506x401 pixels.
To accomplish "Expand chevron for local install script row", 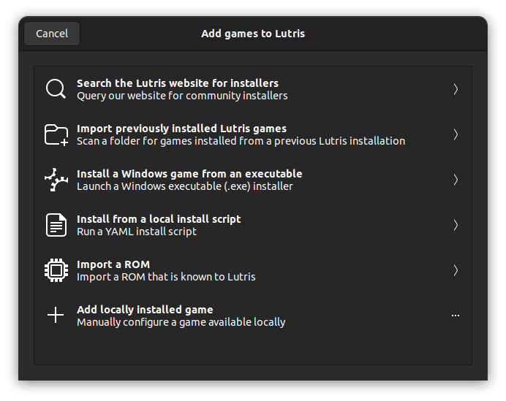I will (x=456, y=225).
